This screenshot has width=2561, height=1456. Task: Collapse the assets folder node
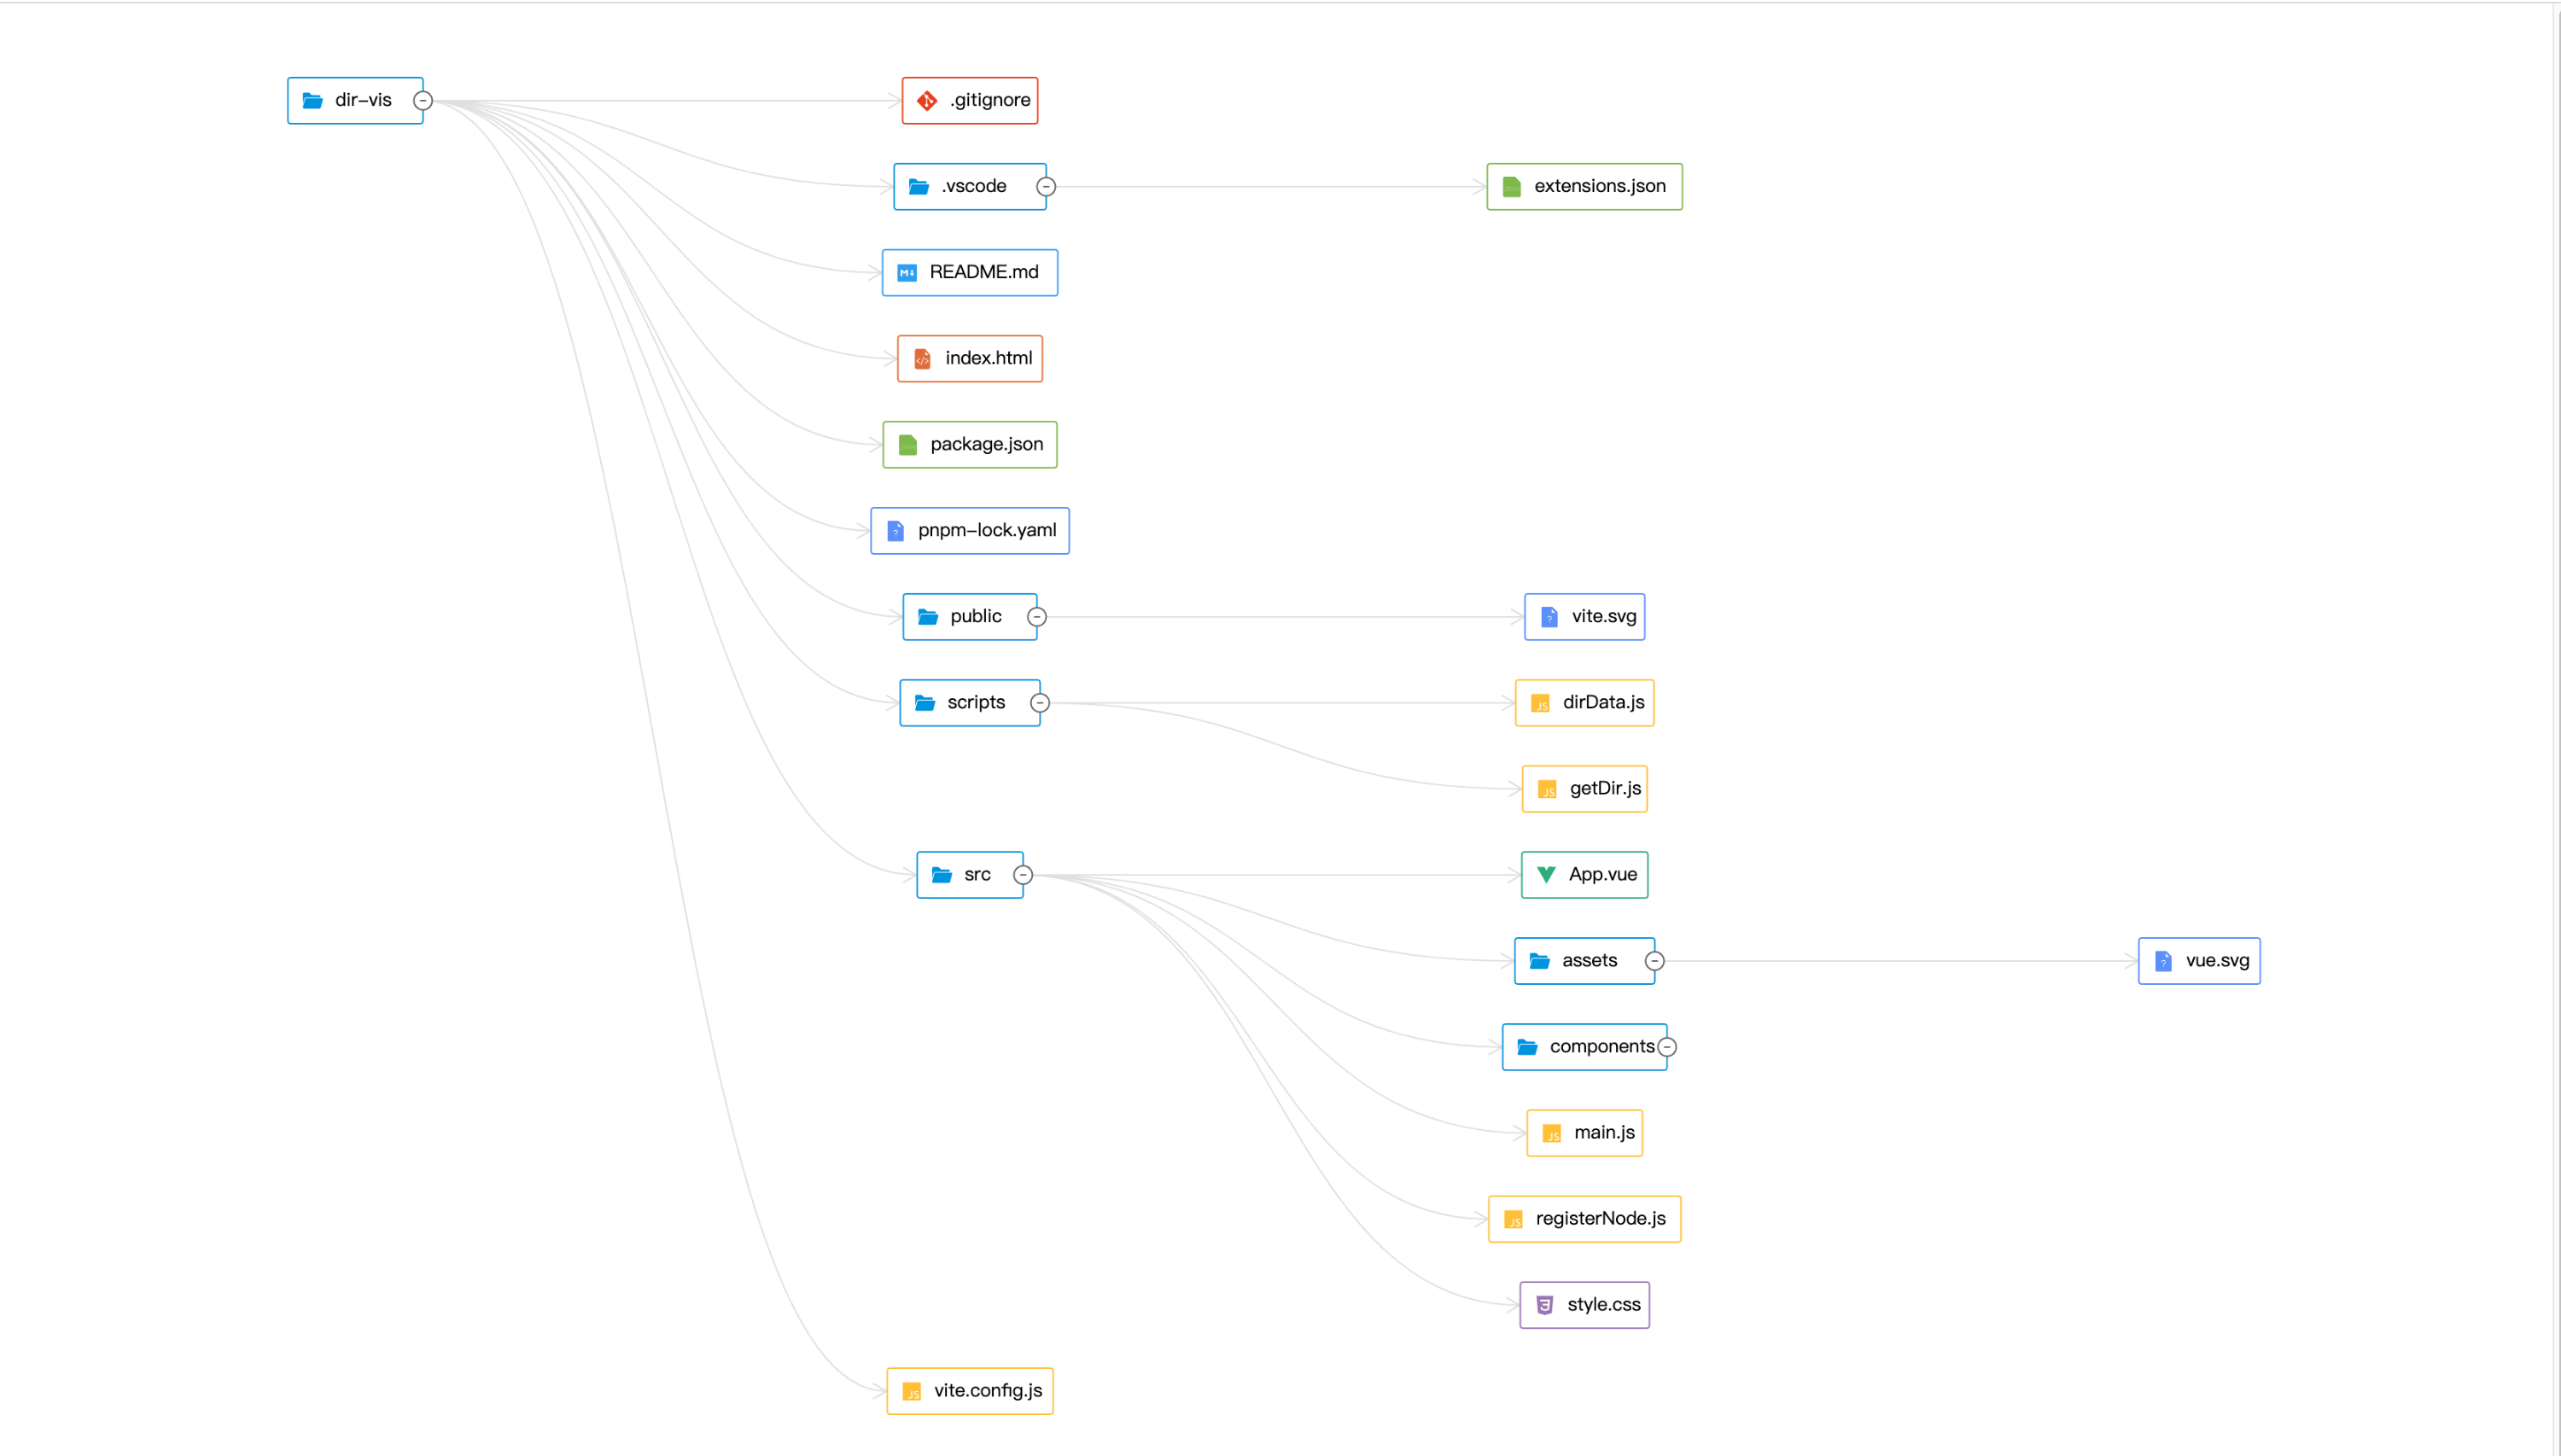(x=1655, y=961)
